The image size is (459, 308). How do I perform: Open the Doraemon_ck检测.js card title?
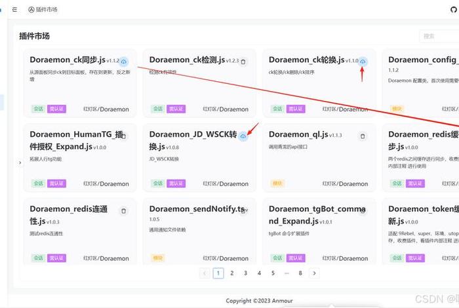[187, 60]
